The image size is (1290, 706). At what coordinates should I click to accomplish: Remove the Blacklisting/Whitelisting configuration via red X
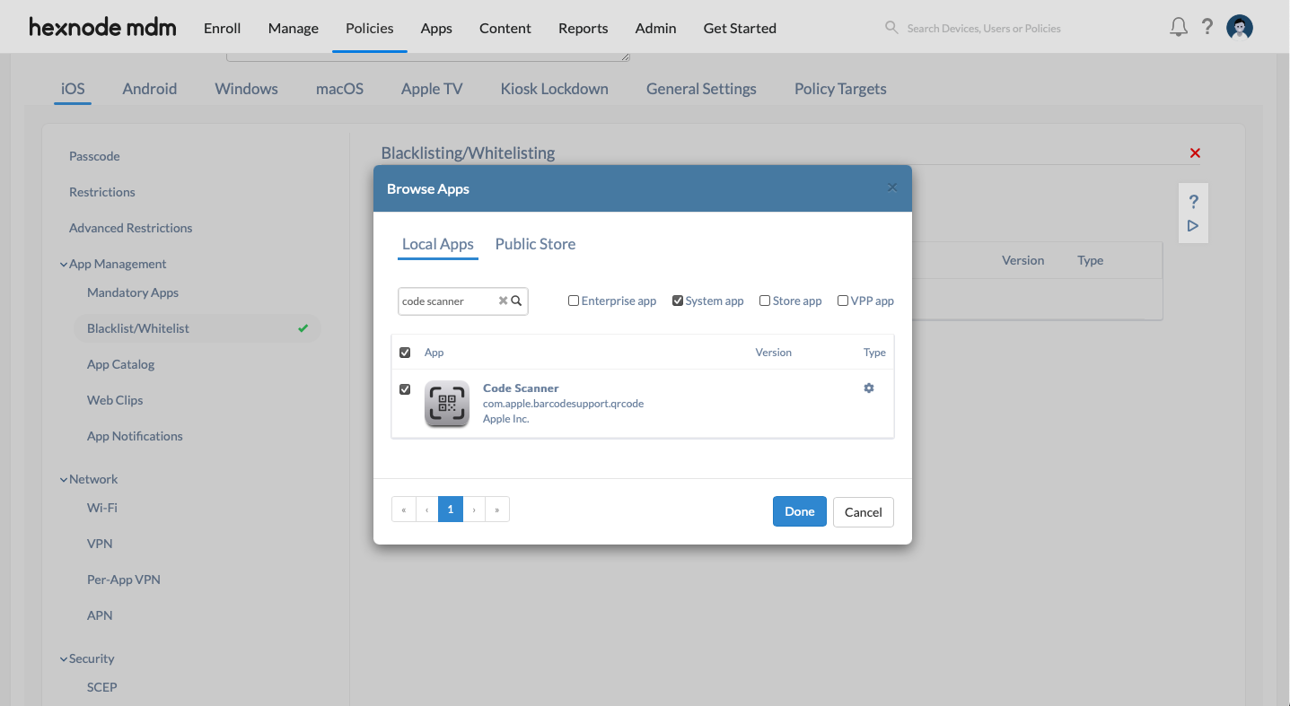pyautogui.click(x=1195, y=153)
